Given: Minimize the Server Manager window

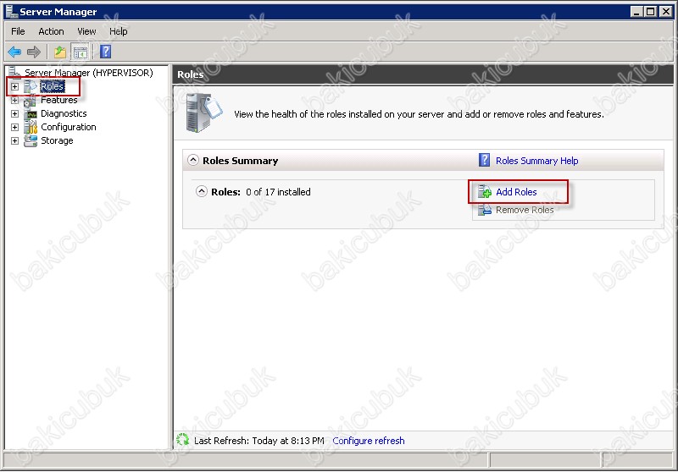Looking at the screenshot, I should pos(636,12).
